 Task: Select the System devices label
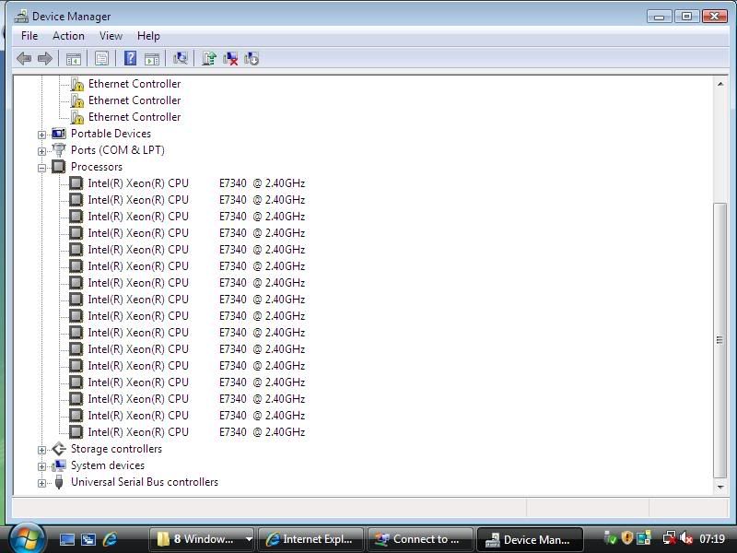pos(108,465)
